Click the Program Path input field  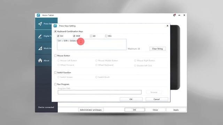(100, 92)
